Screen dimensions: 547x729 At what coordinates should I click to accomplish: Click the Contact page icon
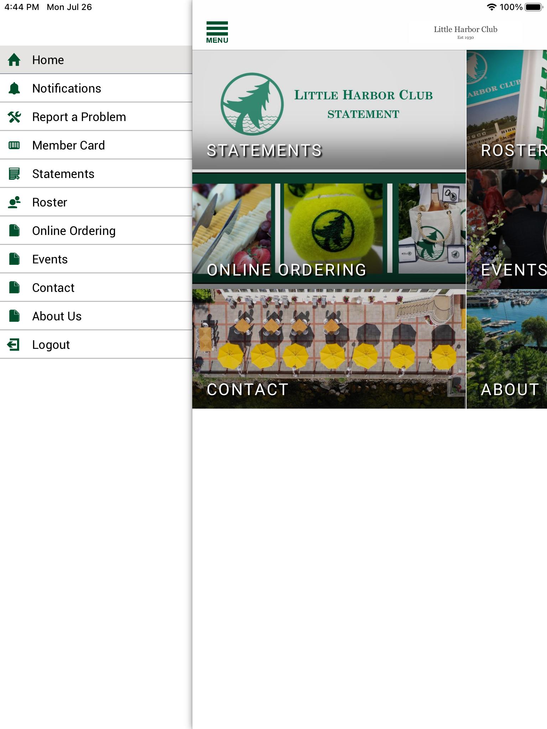point(14,288)
